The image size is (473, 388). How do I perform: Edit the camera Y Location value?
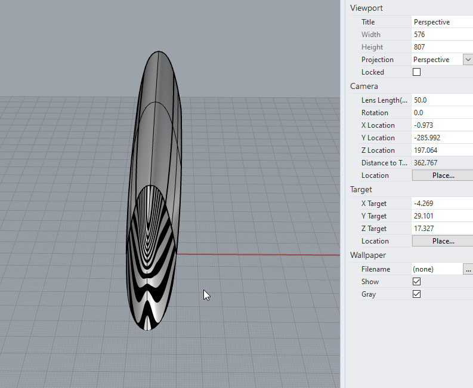[442, 138]
